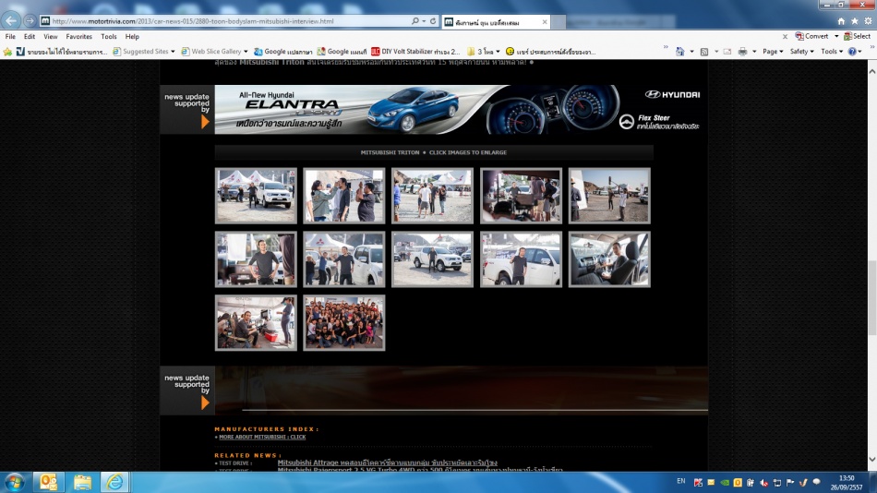Open DIY Volt Stabilizer favorite link
This screenshot has width=877, height=493.
click(415, 52)
